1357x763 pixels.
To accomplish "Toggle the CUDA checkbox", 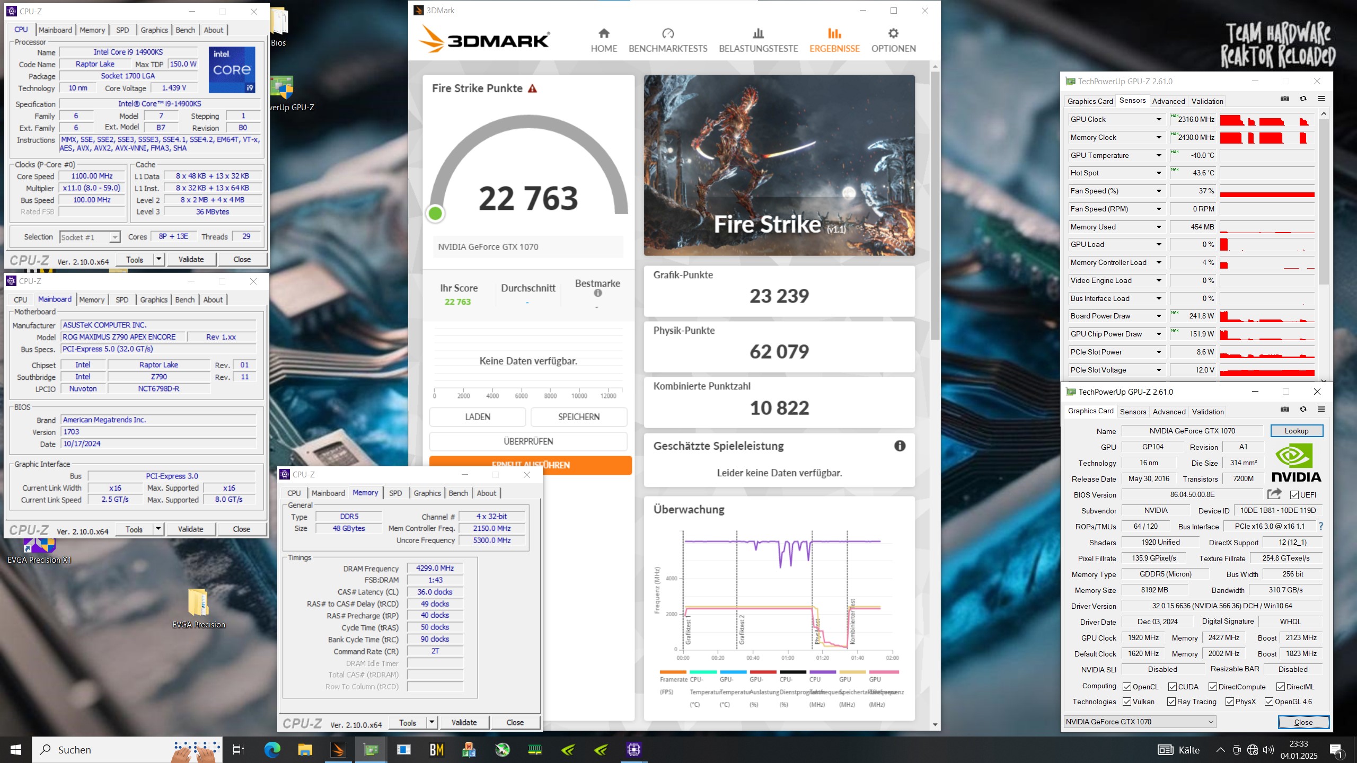I will 1173,687.
